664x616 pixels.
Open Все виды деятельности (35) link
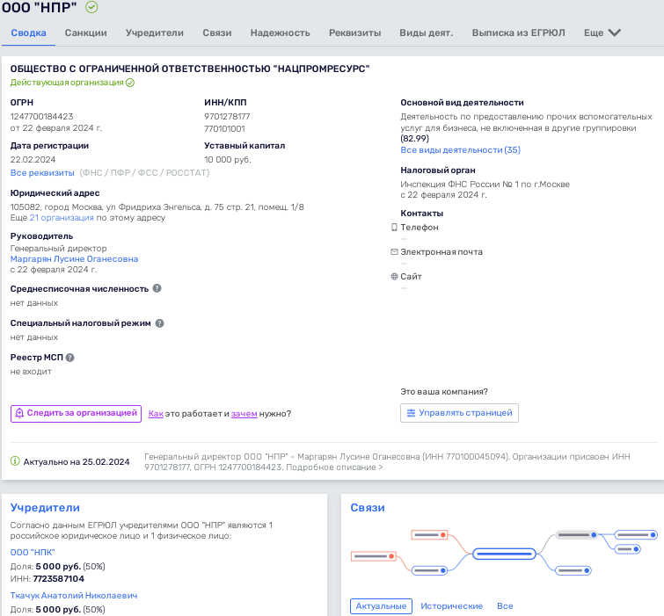(x=460, y=149)
